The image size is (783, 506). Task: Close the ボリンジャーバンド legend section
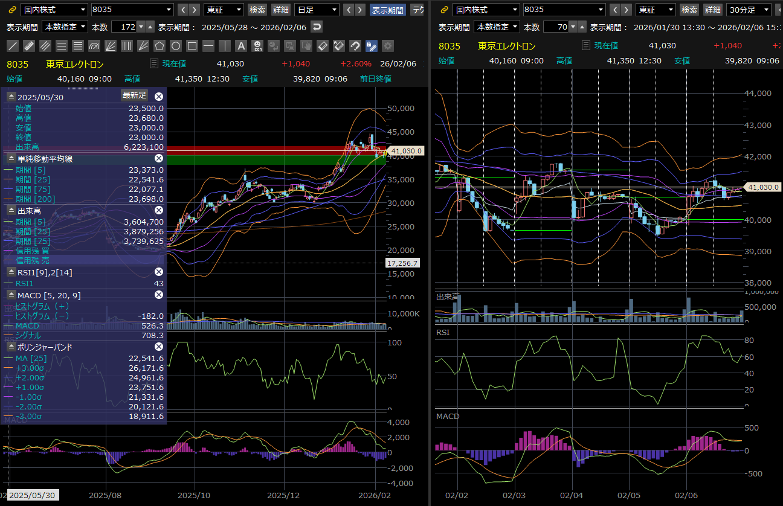point(159,347)
